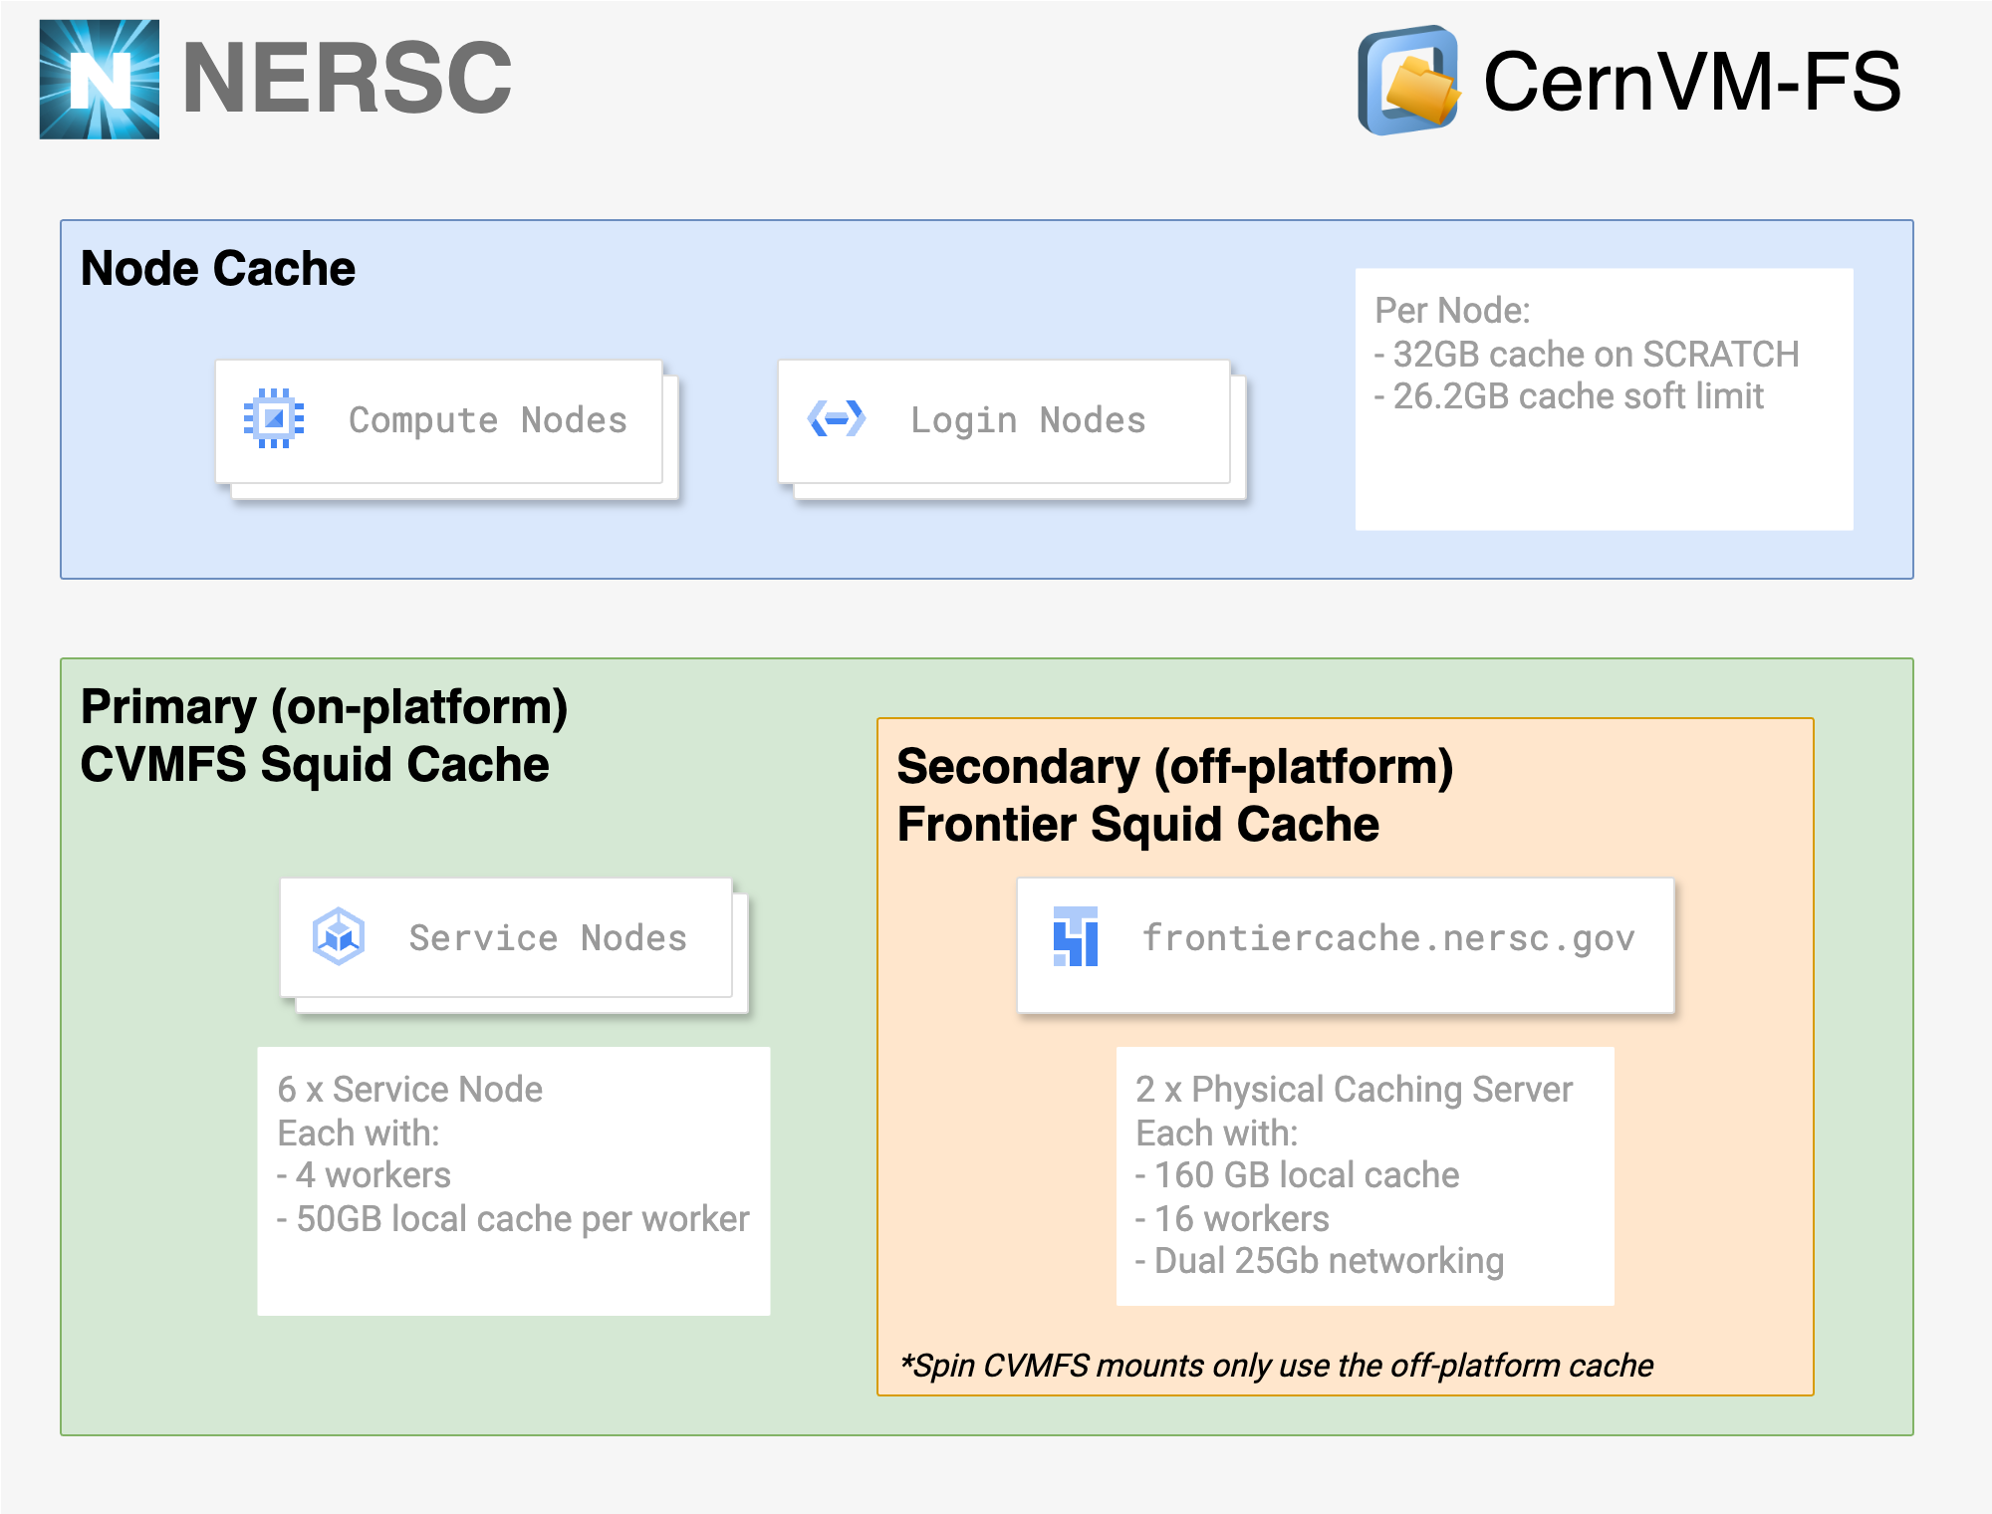This screenshot has width=1992, height=1514.
Task: Click the CernVM-FS title text
Action: [x=1691, y=82]
